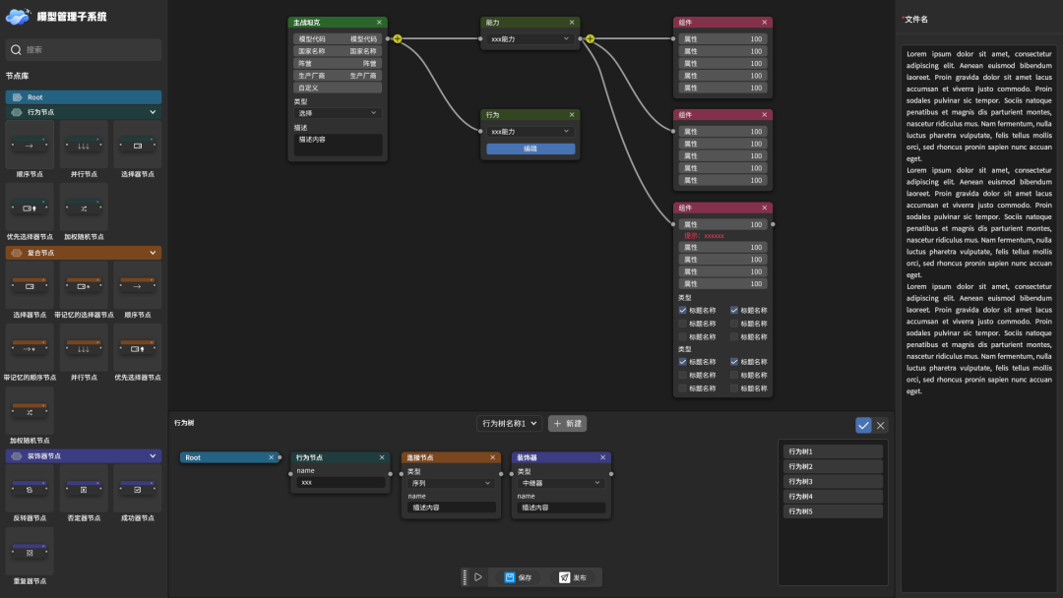Adjust 属性 slider above red 提示 hint

coord(722,224)
